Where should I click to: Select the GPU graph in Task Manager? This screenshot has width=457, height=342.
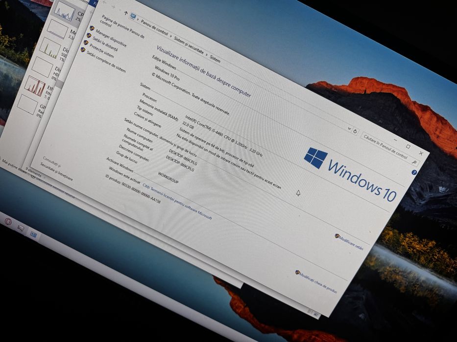27,105
